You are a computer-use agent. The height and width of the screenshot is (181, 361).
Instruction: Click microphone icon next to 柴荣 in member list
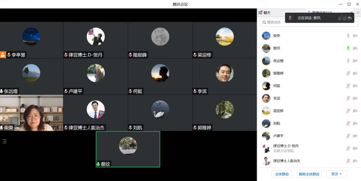[348, 36]
